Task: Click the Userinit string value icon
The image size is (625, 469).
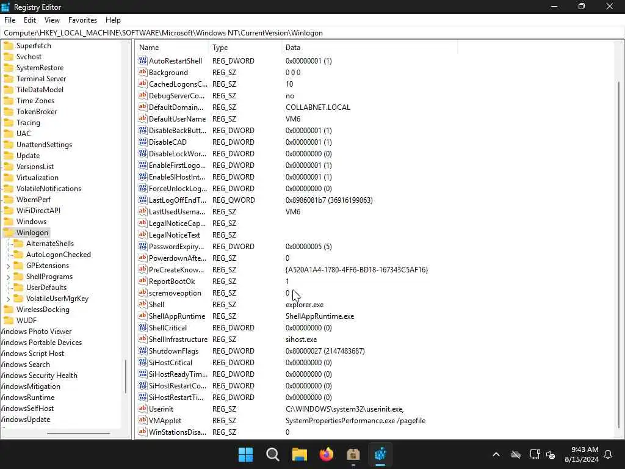Action: pos(143,409)
